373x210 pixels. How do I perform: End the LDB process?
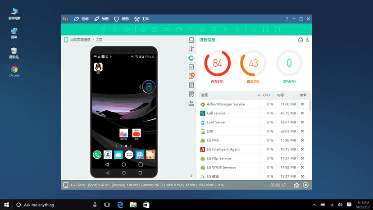(302, 131)
